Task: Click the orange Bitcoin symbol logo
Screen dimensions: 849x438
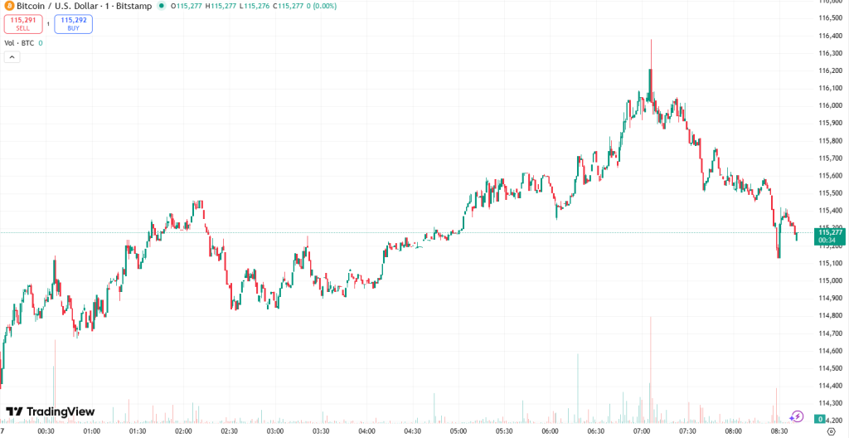Action: [x=7, y=6]
